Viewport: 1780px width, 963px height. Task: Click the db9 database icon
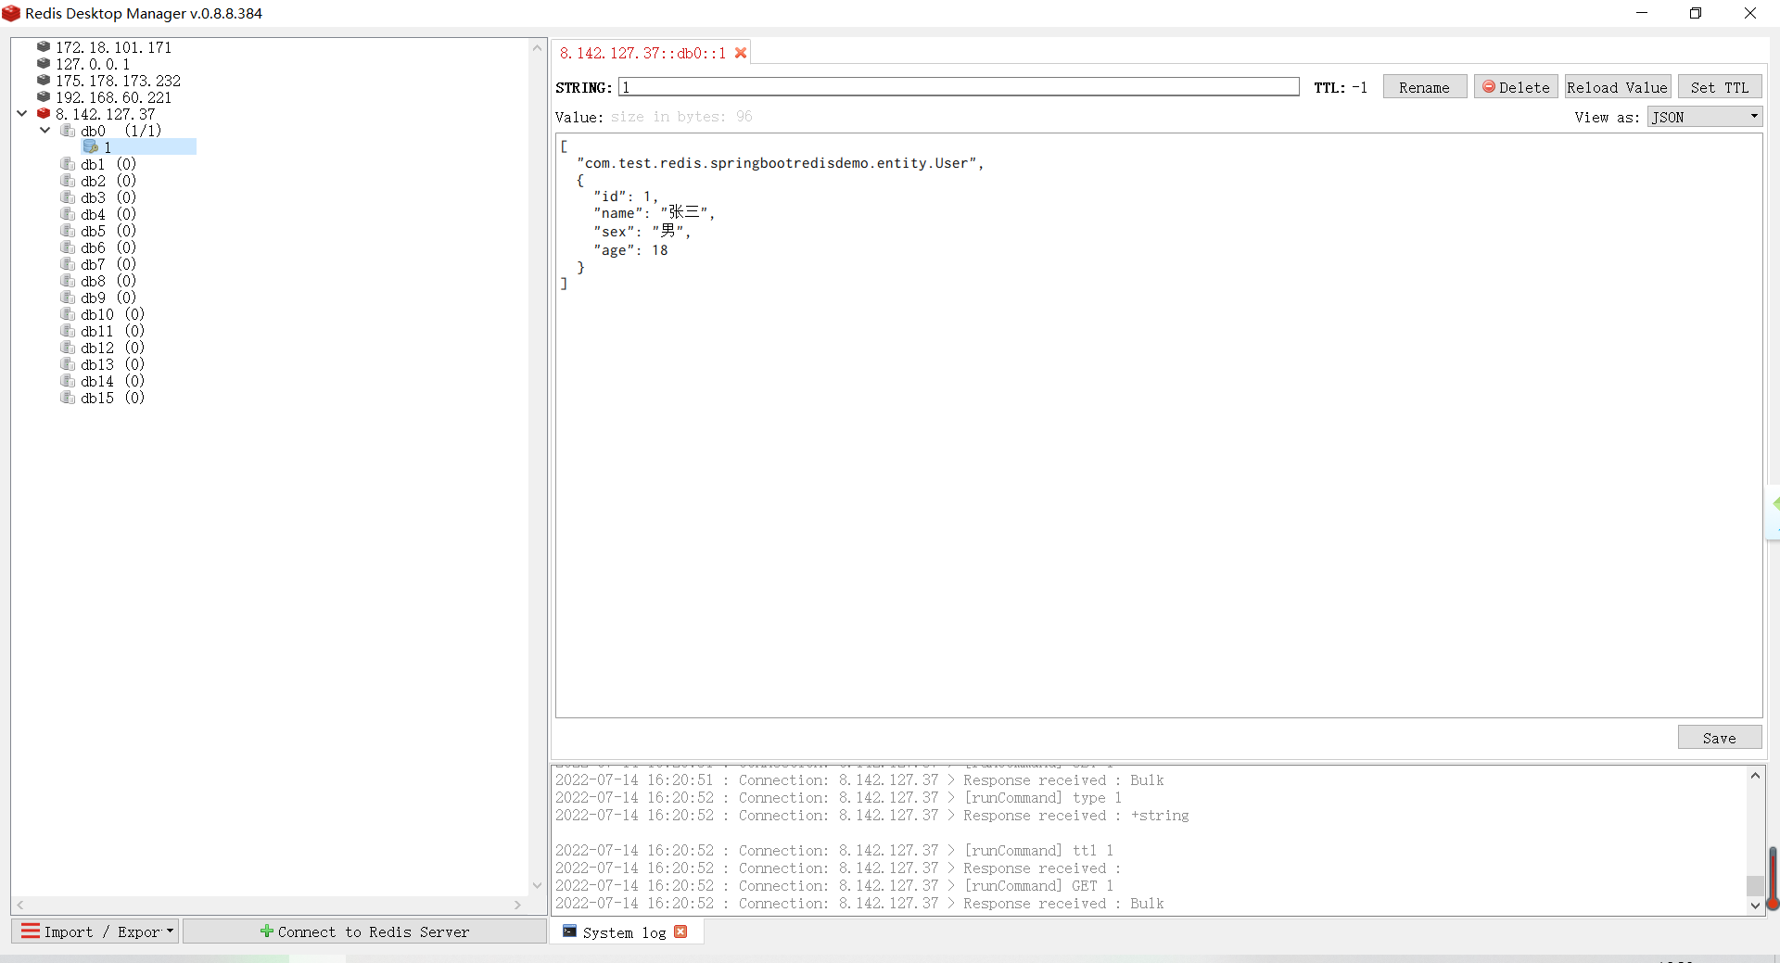point(68,298)
